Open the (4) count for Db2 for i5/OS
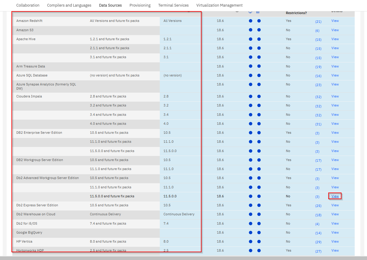Image resolution: width=367 pixels, height=260 pixels. tap(317, 224)
